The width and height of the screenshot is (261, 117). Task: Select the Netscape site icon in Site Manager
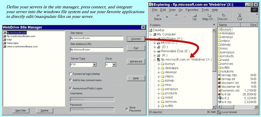pyautogui.click(x=5, y=43)
